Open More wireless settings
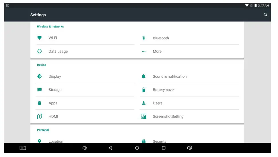Image resolution: width=278 pixels, height=157 pixels. pos(189,51)
